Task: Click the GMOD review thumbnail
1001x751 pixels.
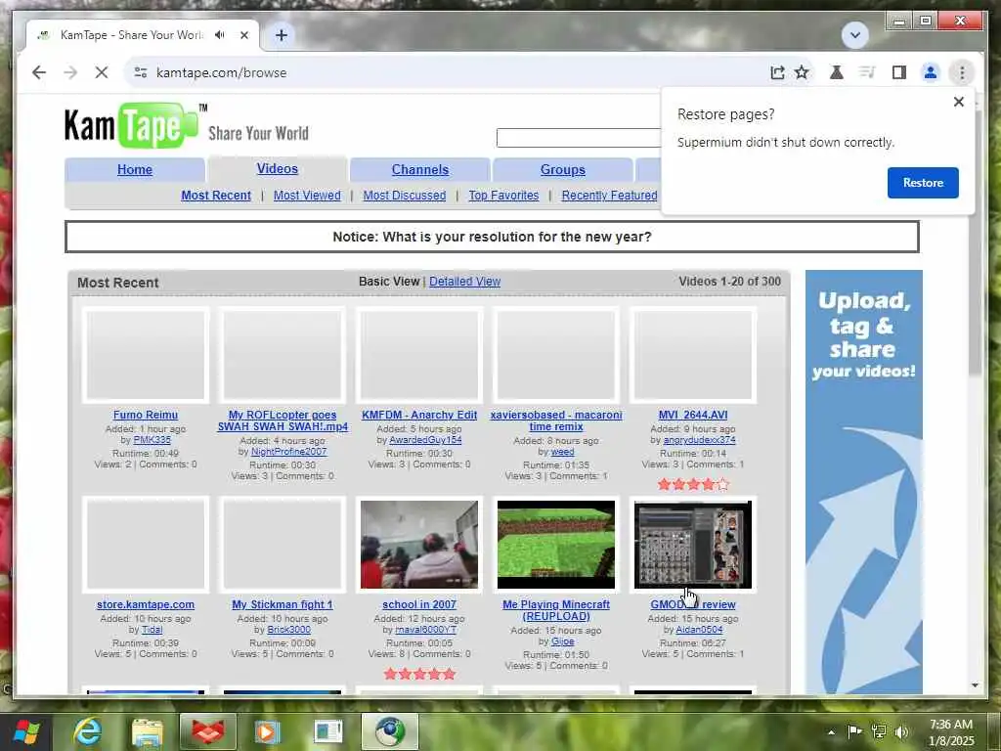Action: (x=693, y=545)
